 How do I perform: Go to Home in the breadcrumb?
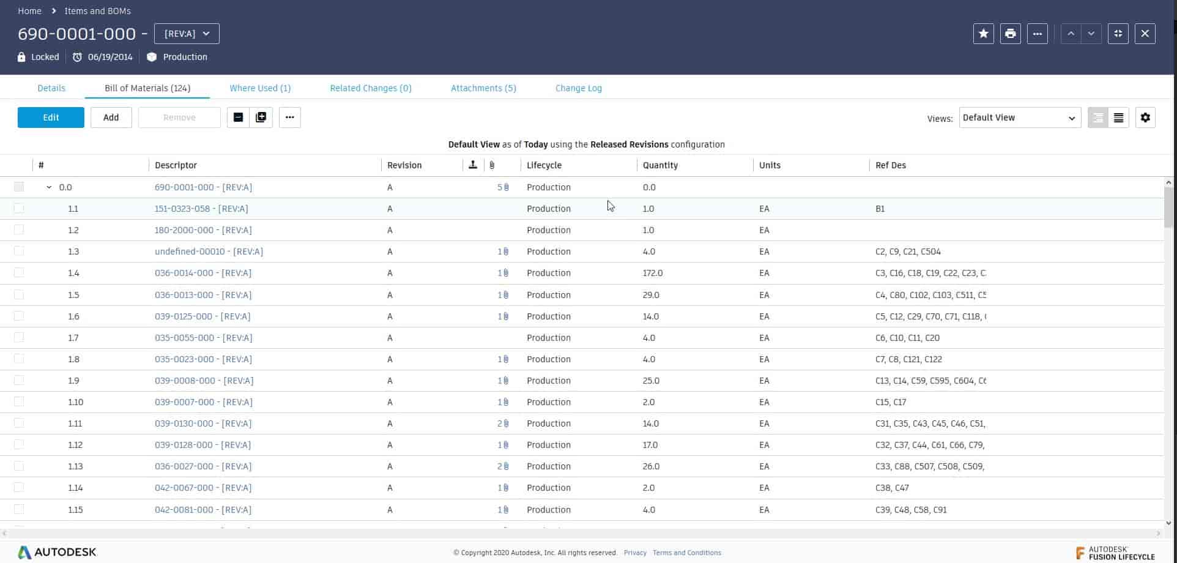coord(29,11)
